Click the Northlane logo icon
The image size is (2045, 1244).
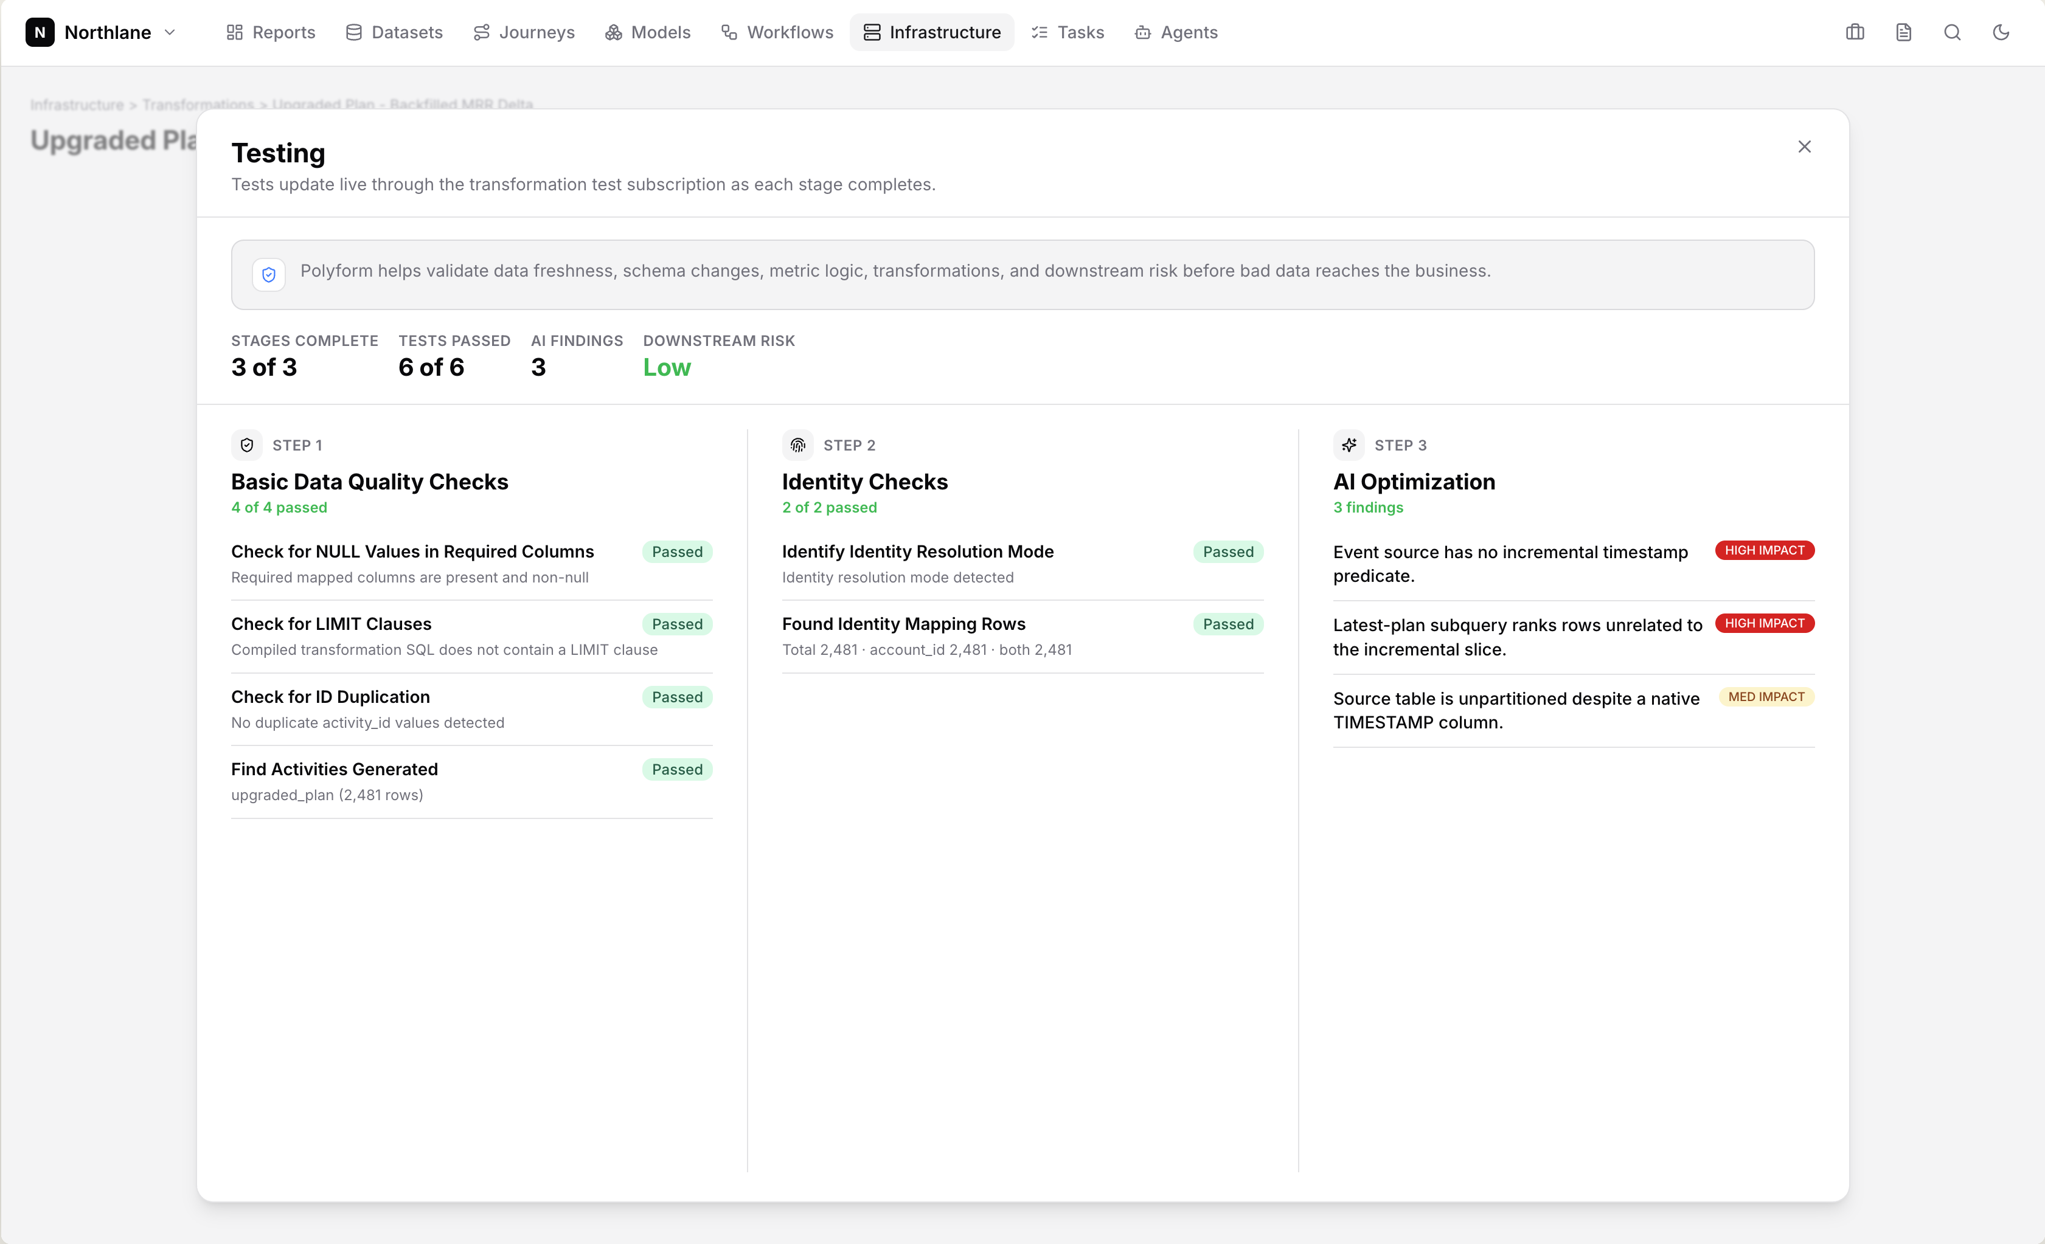pyautogui.click(x=40, y=32)
